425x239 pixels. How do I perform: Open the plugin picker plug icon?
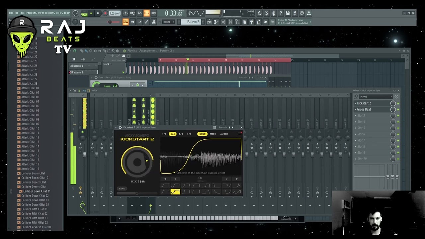251,22
